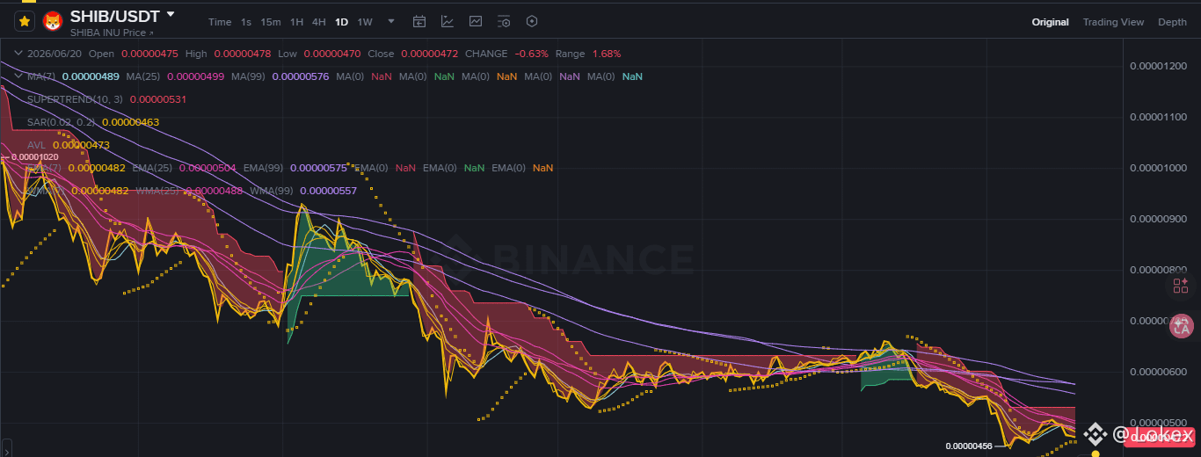Open the technical indicators icon
1201x457 pixels.
[448, 22]
